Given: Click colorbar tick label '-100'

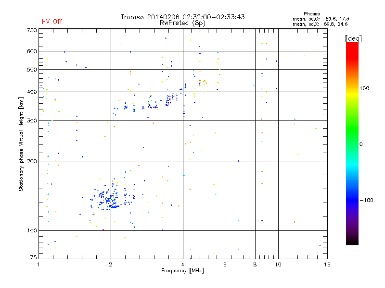Looking at the screenshot, I should click(x=366, y=200).
